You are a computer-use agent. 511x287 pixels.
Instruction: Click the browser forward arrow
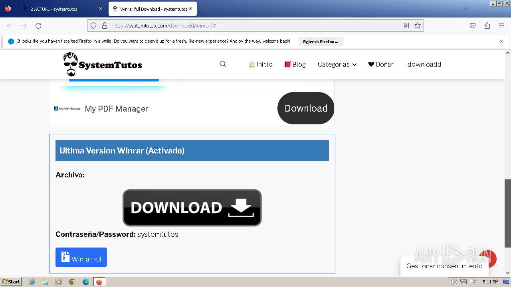tap(24, 26)
